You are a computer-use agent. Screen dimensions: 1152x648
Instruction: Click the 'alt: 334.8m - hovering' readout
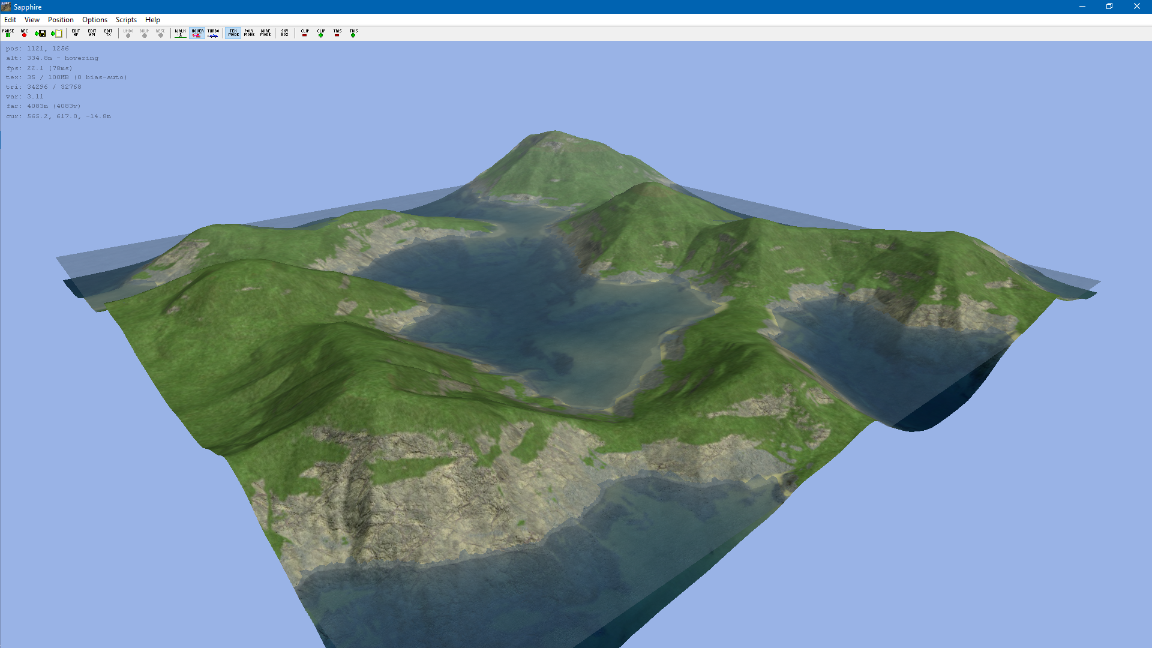52,58
